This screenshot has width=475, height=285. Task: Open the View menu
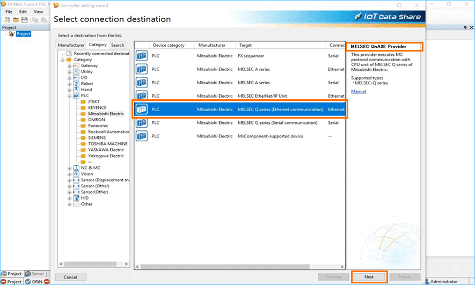(x=38, y=12)
